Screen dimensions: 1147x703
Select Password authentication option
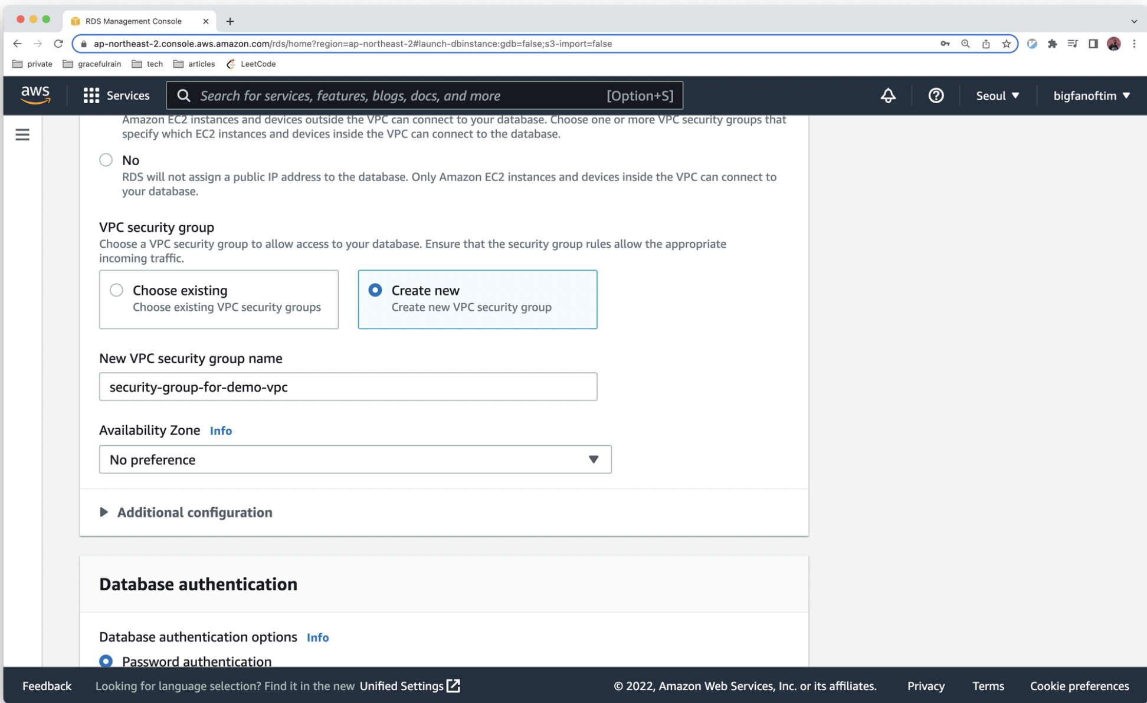pyautogui.click(x=106, y=661)
